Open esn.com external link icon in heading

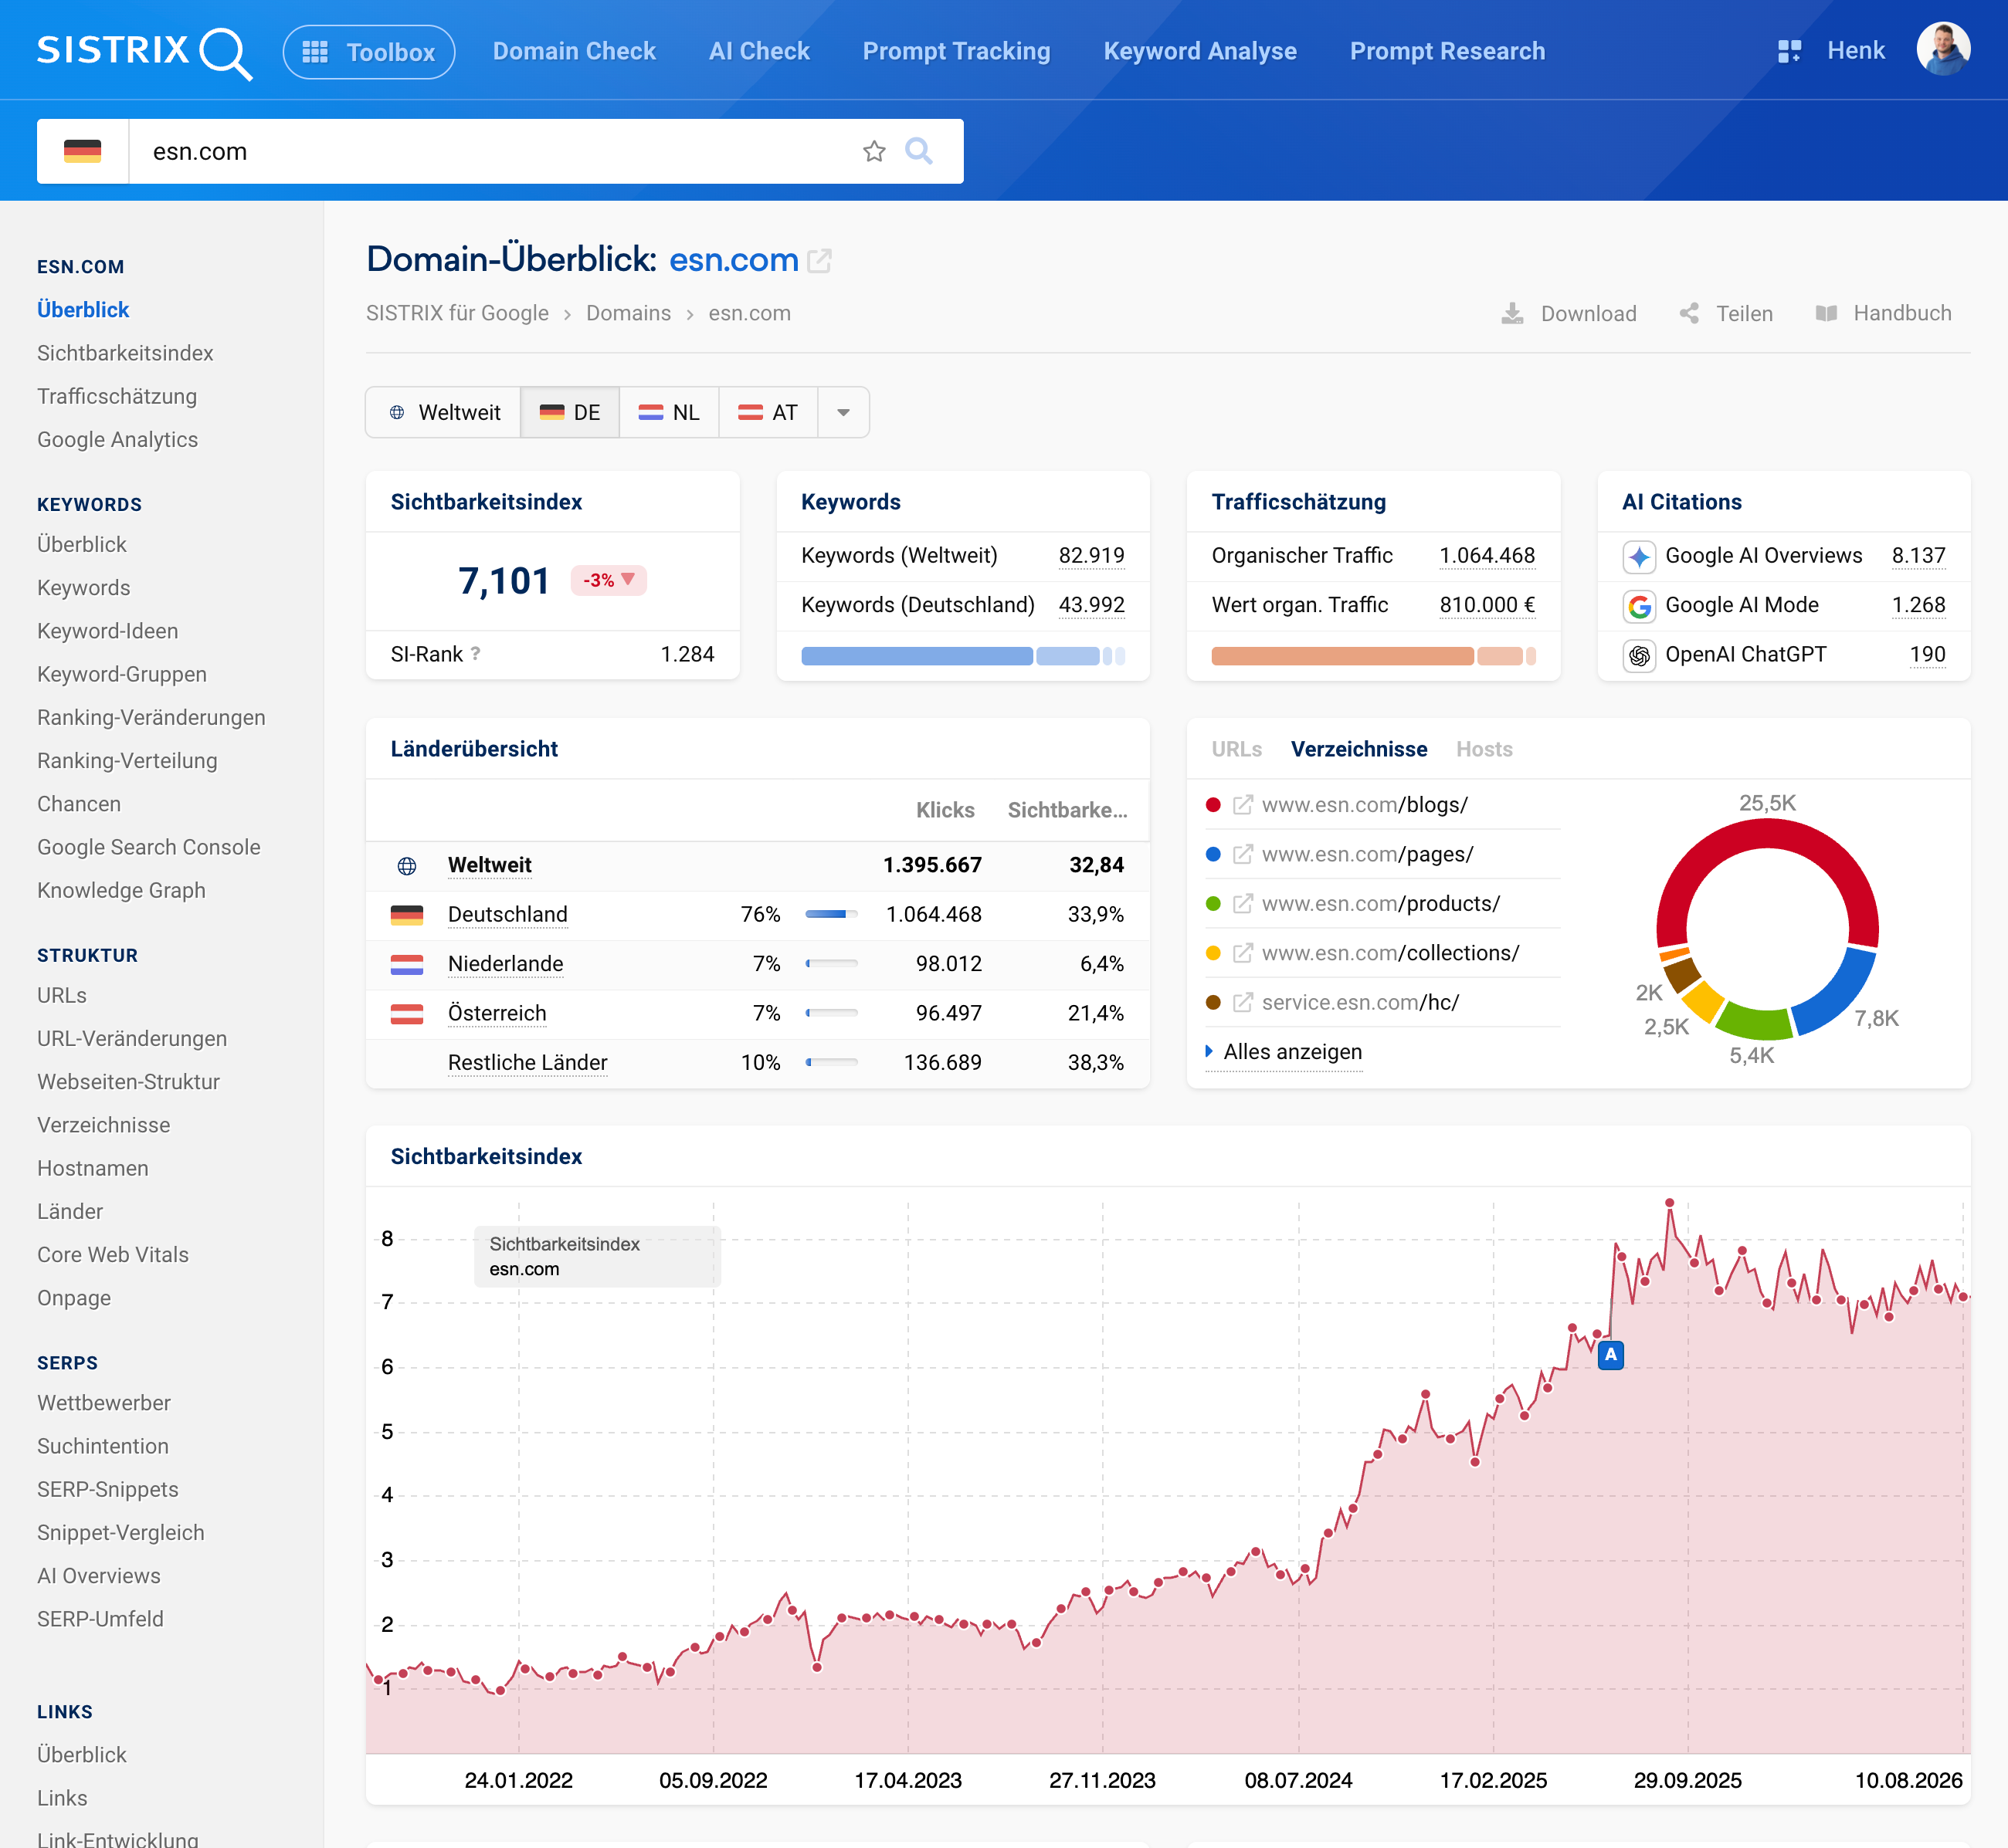pyautogui.click(x=819, y=261)
